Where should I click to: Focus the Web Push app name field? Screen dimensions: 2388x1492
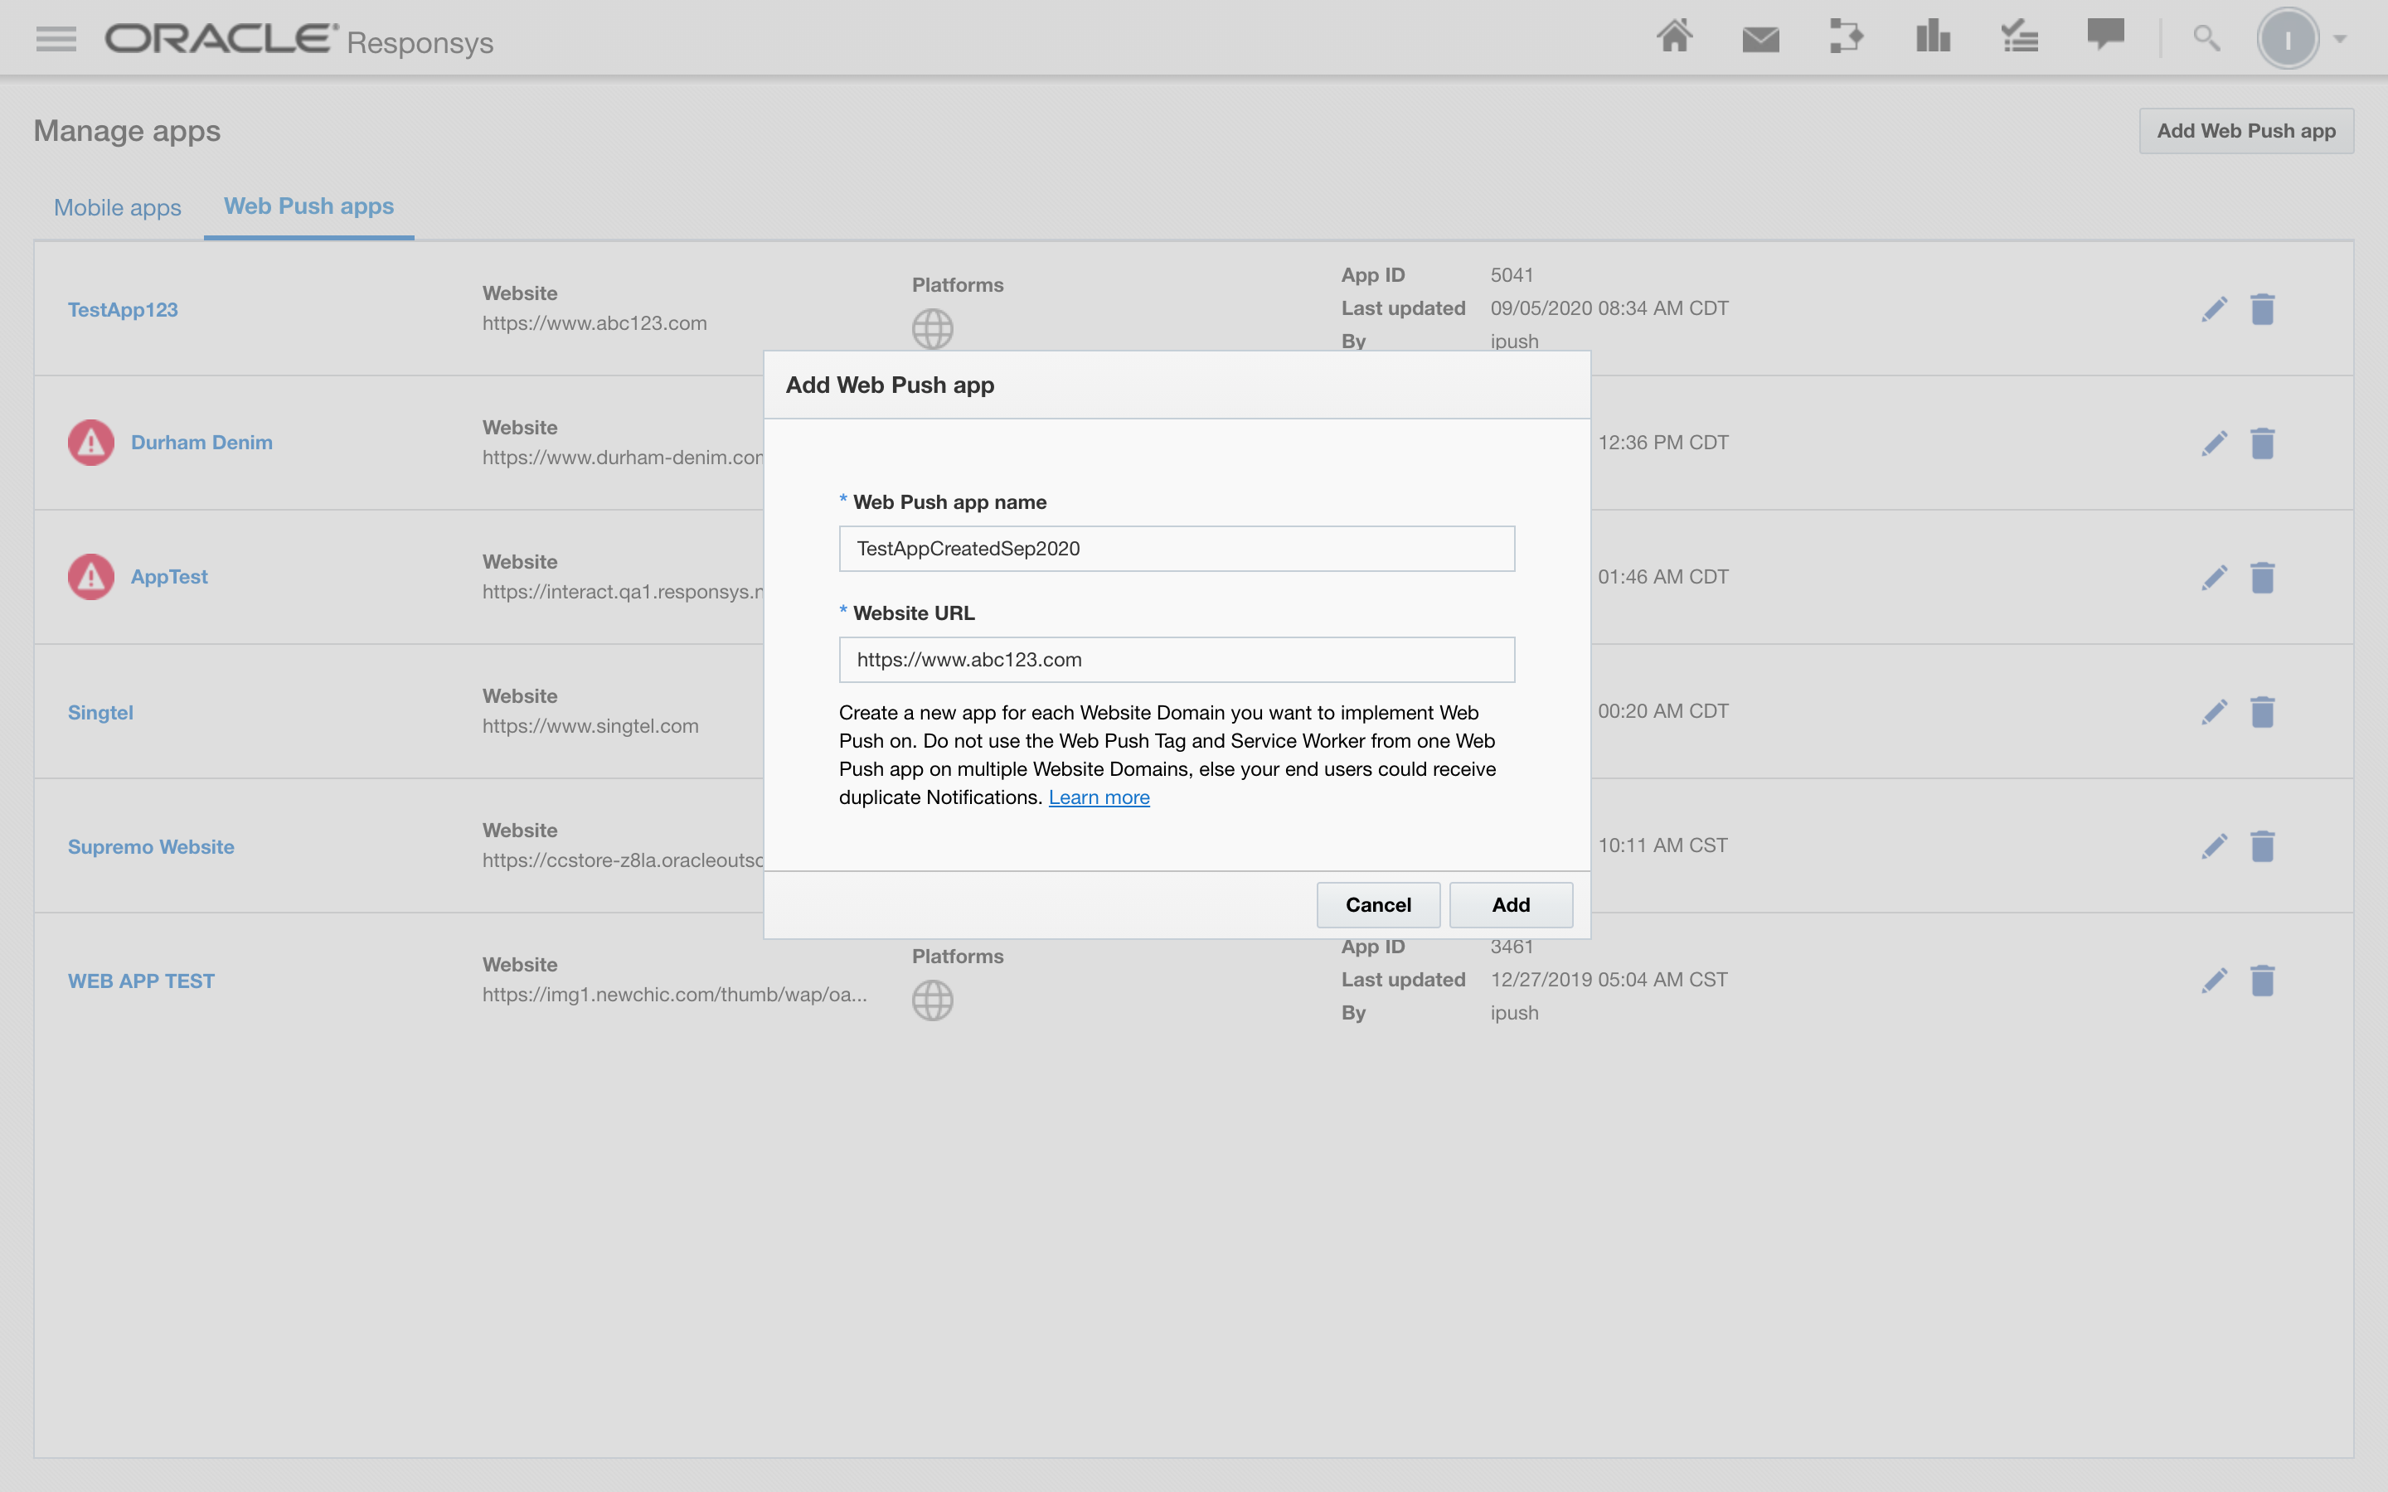click(1177, 549)
